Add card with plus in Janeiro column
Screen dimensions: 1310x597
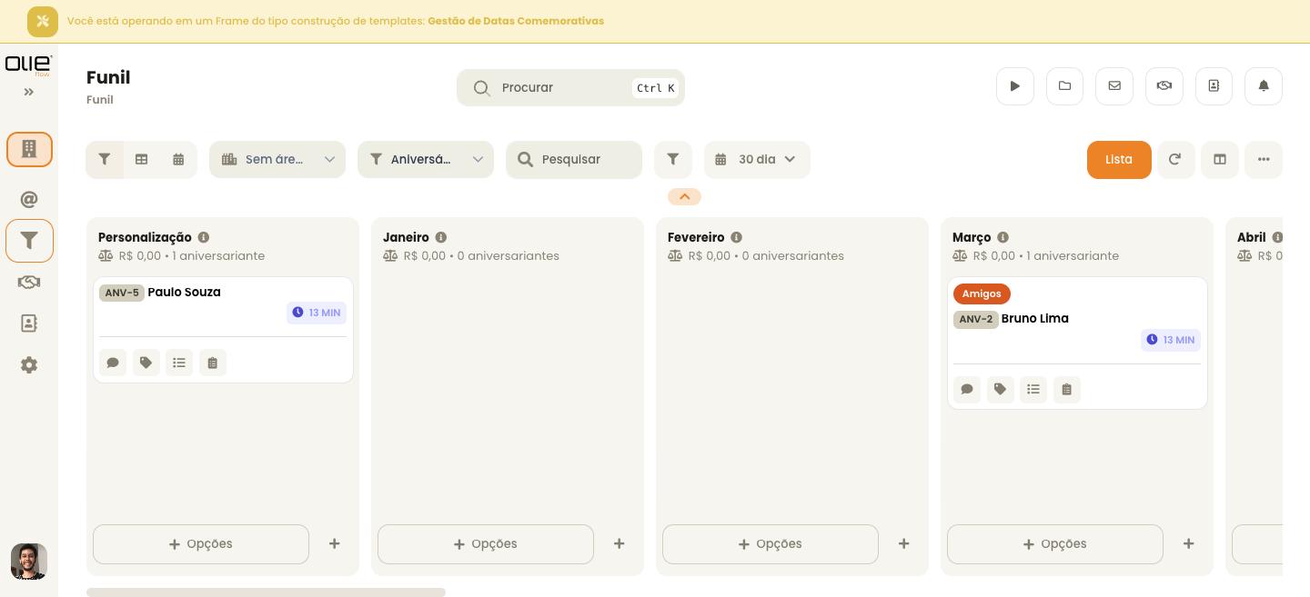point(619,543)
